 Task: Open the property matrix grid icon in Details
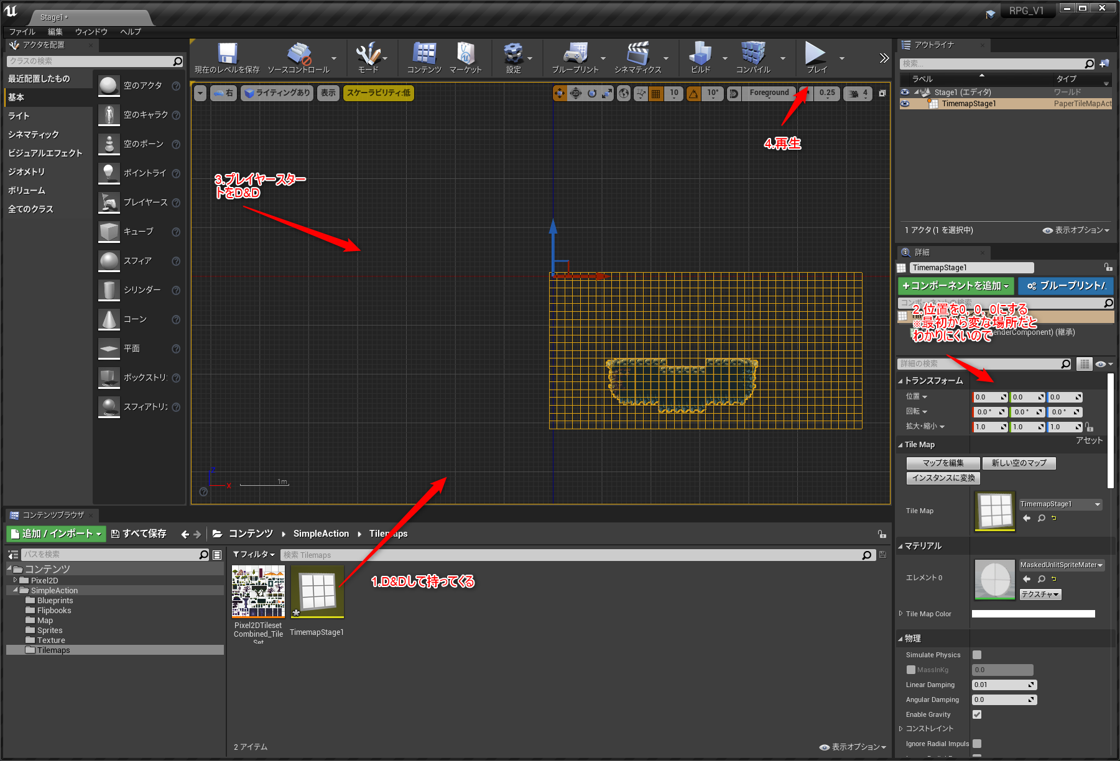pyautogui.click(x=1085, y=364)
